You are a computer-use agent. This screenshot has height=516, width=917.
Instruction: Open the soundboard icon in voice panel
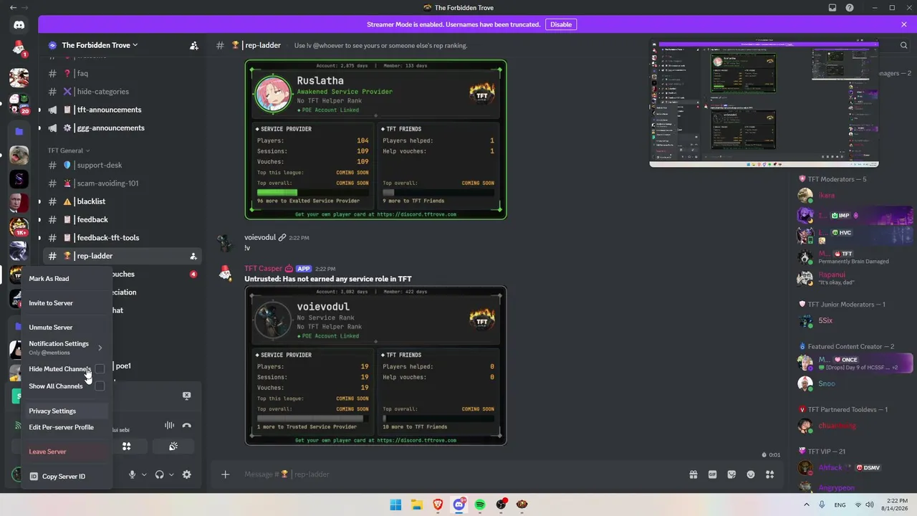point(173,446)
